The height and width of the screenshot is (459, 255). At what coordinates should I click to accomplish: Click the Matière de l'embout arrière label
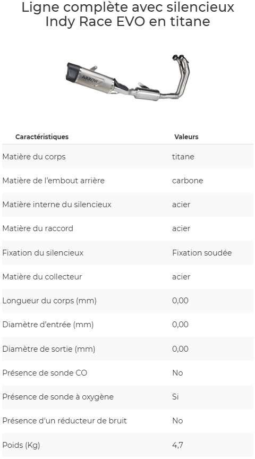tap(53, 181)
